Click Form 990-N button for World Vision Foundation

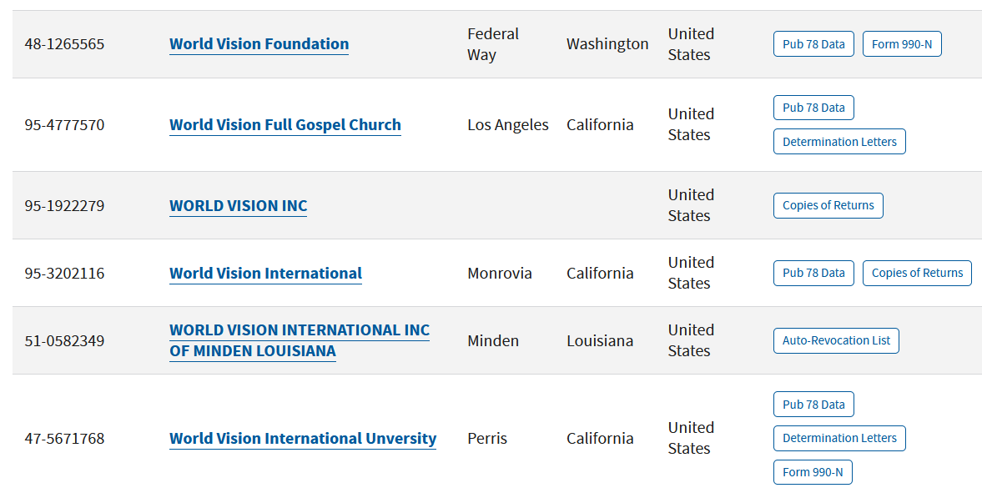point(901,44)
